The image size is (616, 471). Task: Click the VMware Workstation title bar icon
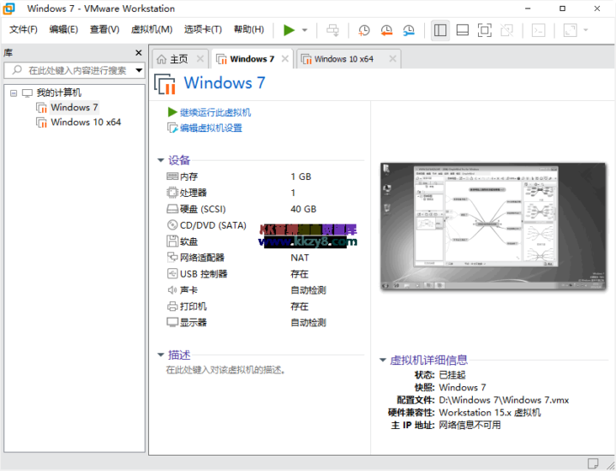(x=9, y=9)
